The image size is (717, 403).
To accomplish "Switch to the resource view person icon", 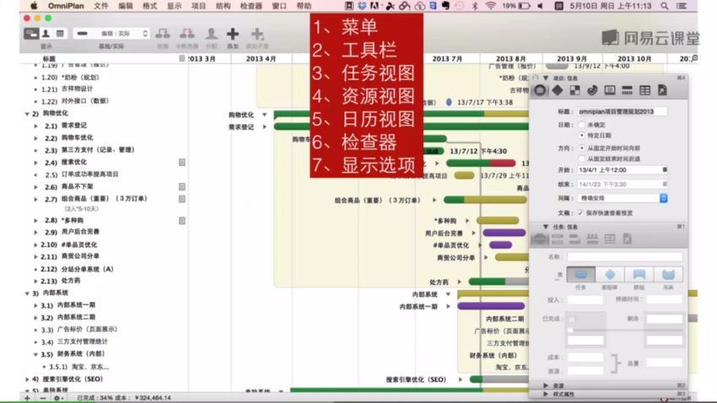I will pyautogui.click(x=46, y=34).
